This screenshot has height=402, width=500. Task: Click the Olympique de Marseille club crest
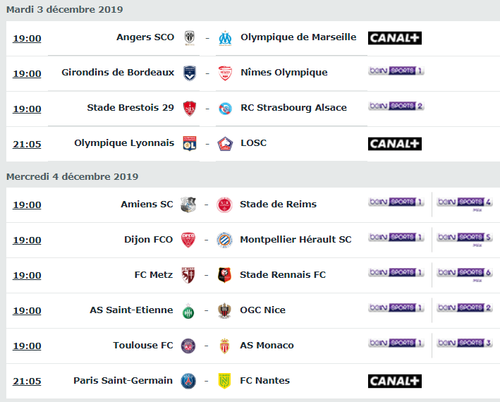click(225, 38)
